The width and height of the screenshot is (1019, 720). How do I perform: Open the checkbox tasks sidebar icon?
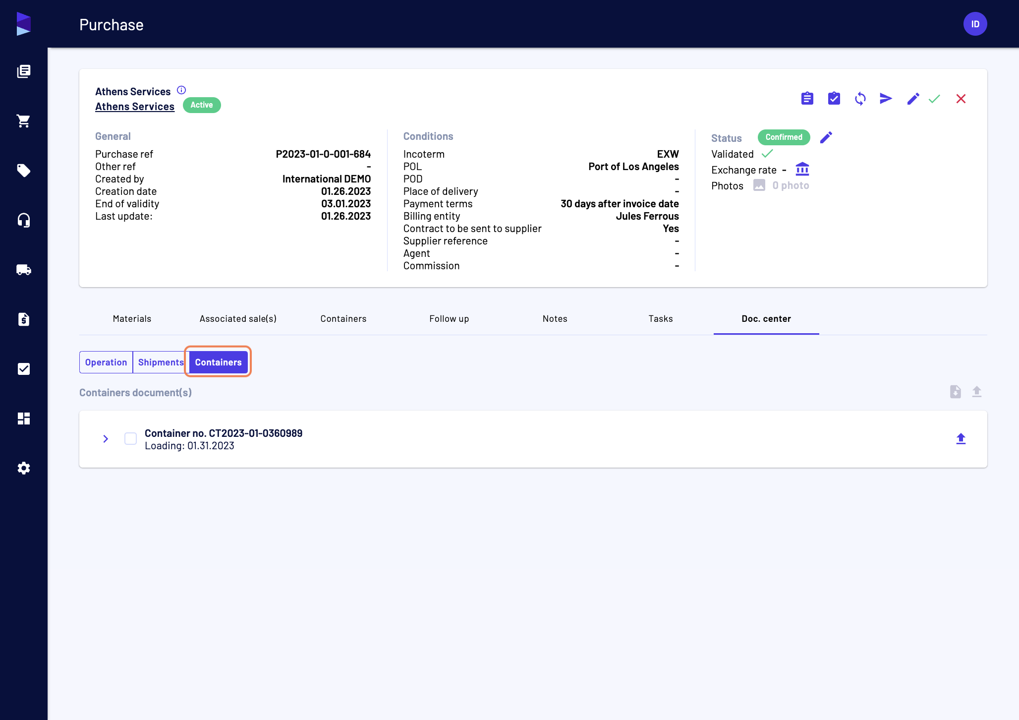click(x=24, y=369)
